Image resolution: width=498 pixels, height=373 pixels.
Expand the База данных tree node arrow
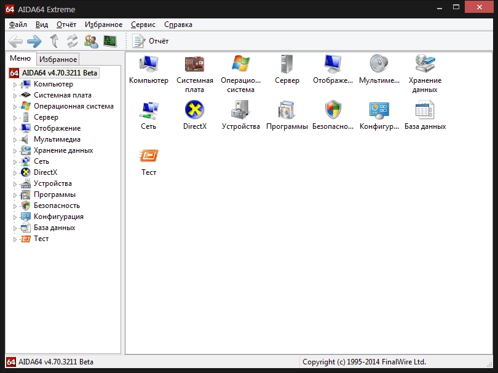pyautogui.click(x=15, y=228)
